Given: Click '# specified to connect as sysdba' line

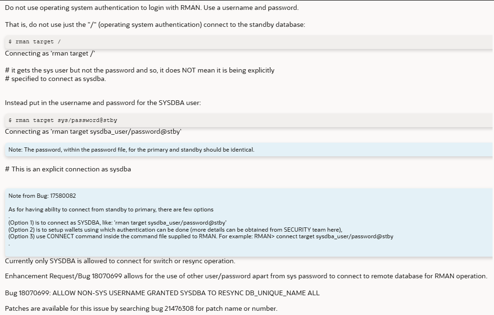Looking at the screenshot, I should click(x=56, y=79).
